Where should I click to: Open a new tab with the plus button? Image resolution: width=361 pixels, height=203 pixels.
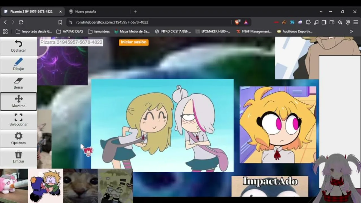135,12
